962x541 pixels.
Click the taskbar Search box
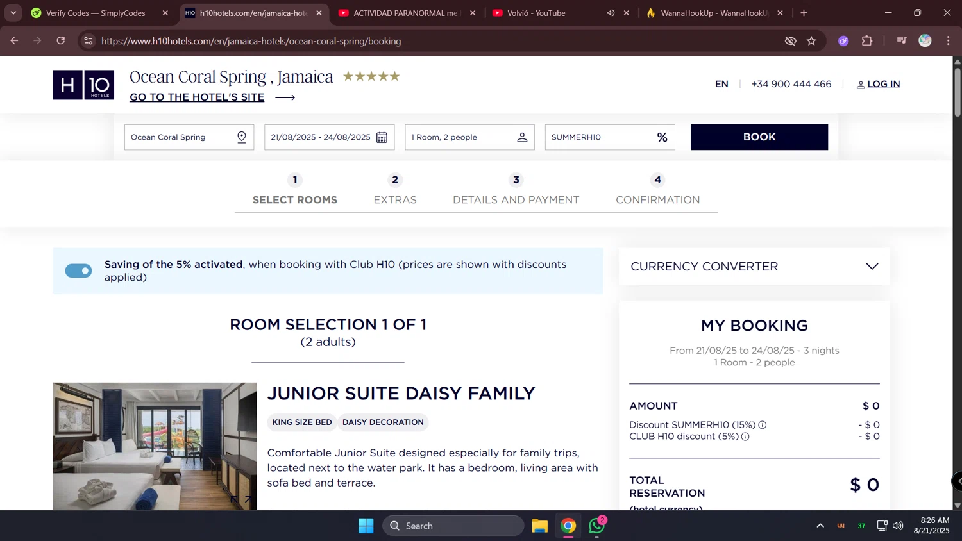click(453, 526)
